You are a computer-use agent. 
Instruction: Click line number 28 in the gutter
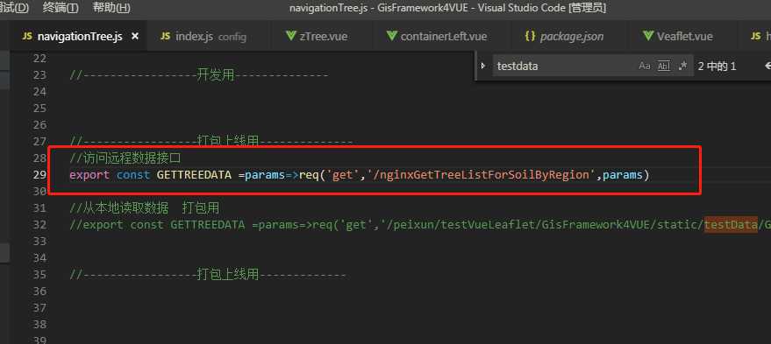39,158
